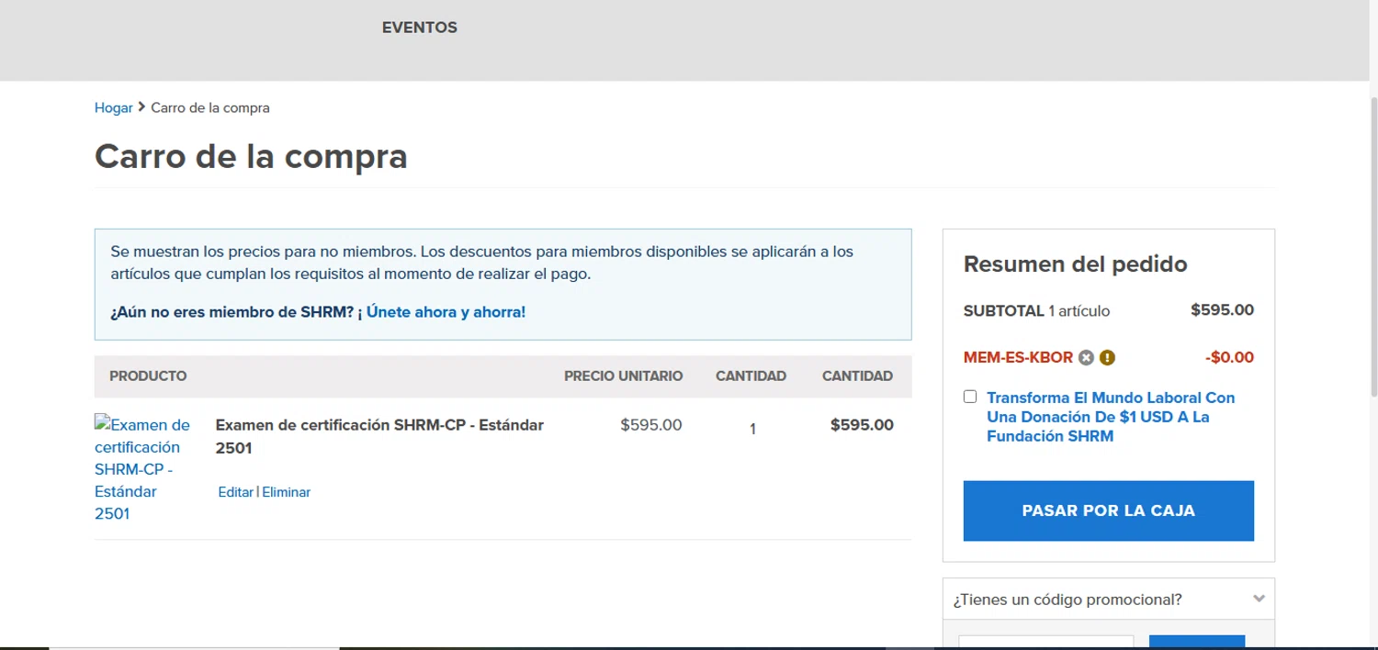This screenshot has height=650, width=1378.
Task: Click the Únete ahora y ahorra link
Action: tap(446, 312)
